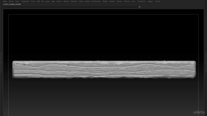Expand the left tray divider arrows
This screenshot has width=207, height=116.
pyautogui.click(x=1, y=62)
